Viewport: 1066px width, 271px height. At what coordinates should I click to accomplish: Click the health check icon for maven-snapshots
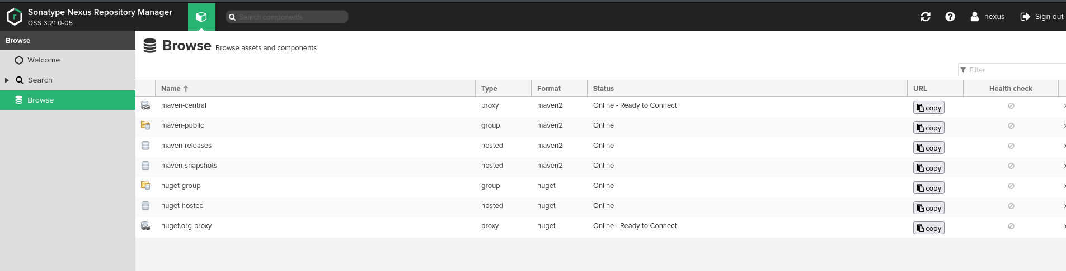[x=1011, y=166]
